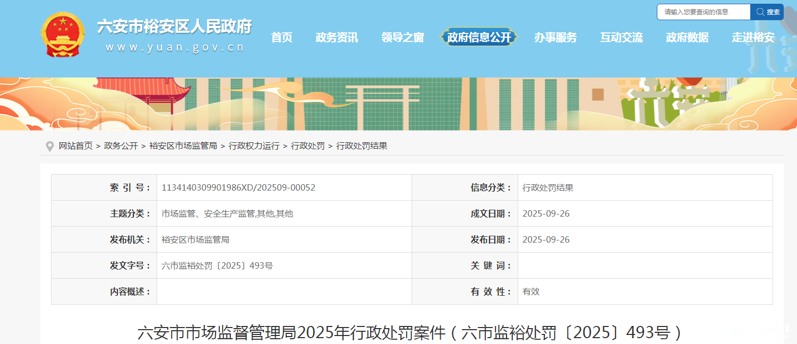Click 行政处罚结果 breadcrumb link
The width and height of the screenshot is (797, 344).
pyautogui.click(x=362, y=146)
